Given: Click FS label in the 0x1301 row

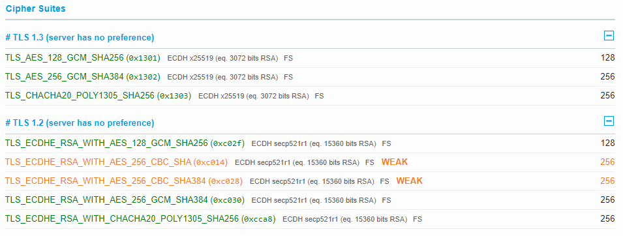Looking at the screenshot, I should point(288,59).
